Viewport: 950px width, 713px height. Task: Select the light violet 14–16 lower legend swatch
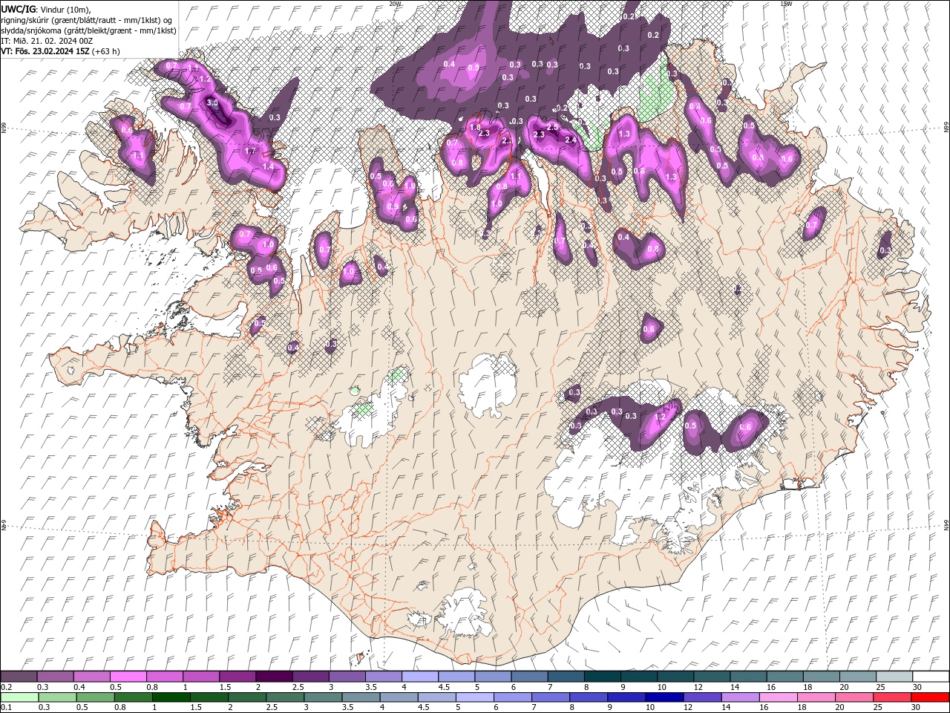tap(740, 697)
